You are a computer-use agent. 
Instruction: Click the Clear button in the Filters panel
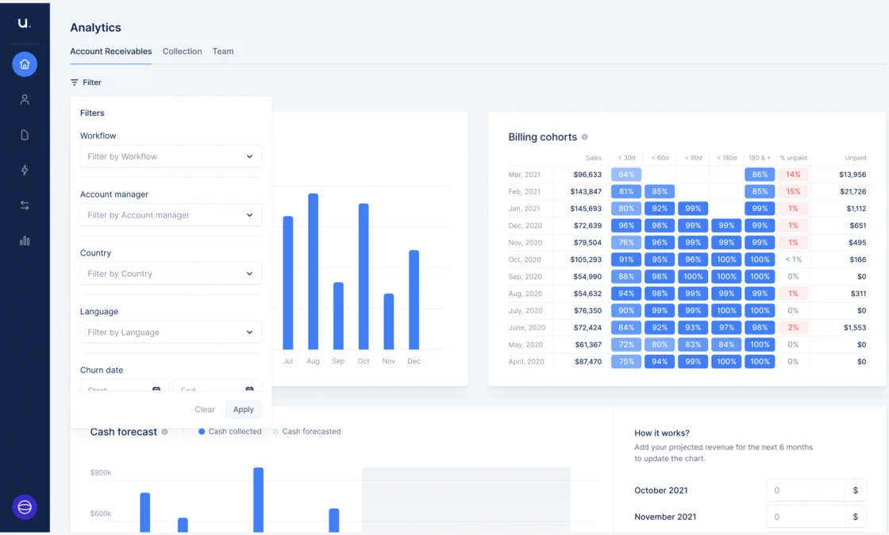[x=205, y=409]
